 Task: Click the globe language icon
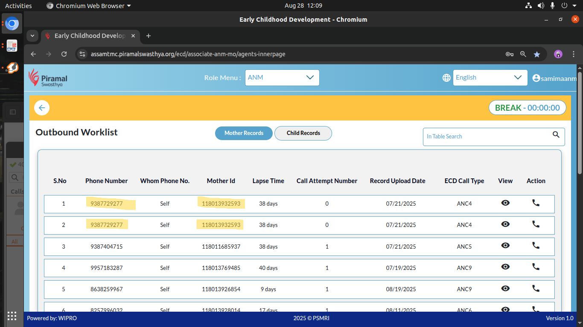pos(446,77)
